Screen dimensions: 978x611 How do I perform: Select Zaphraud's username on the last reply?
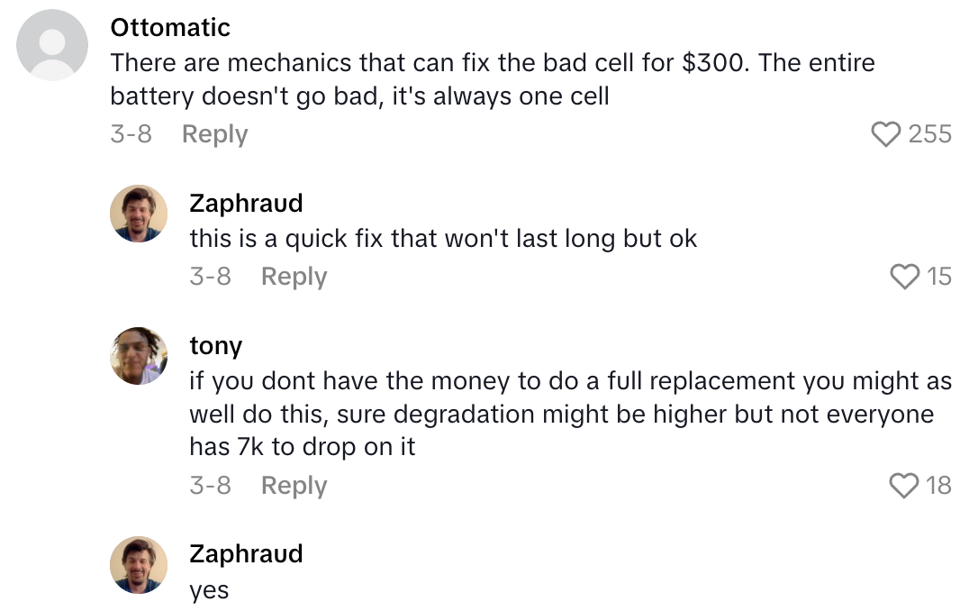pos(246,553)
